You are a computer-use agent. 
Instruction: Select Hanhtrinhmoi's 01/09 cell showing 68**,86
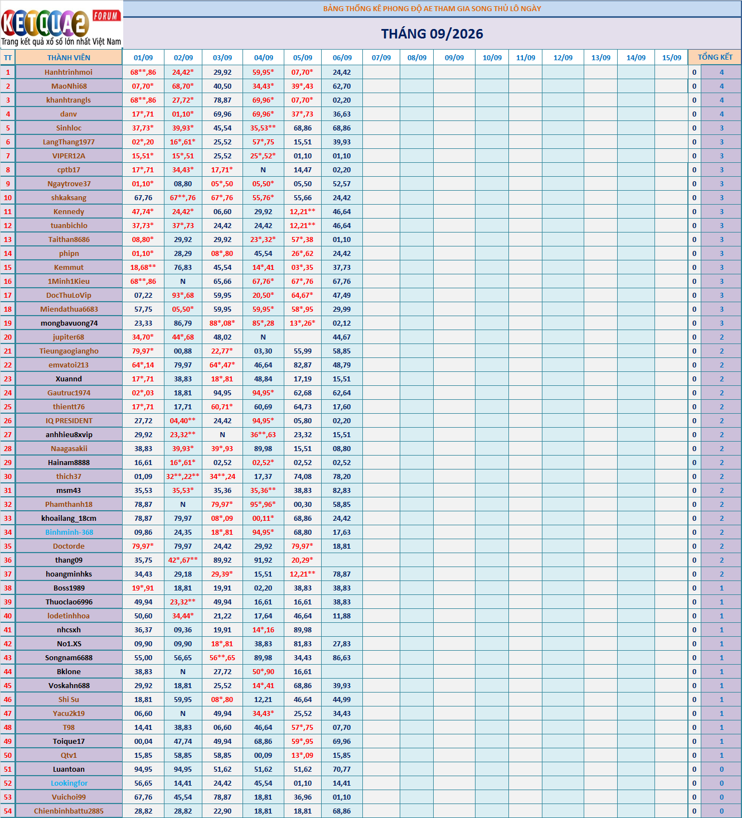coord(143,72)
